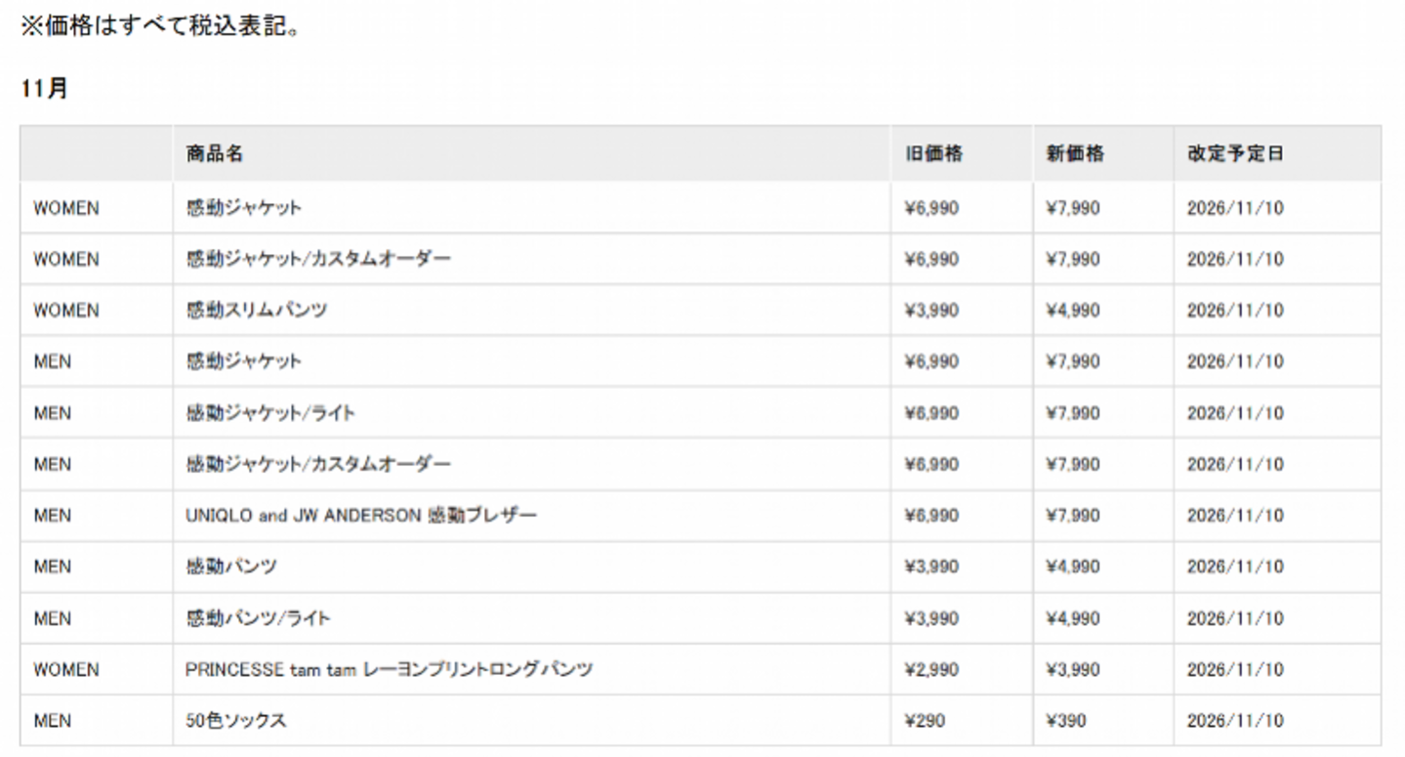The width and height of the screenshot is (1405, 757).
Task: Select product name 感動スリムパンツ
Action: point(257,311)
